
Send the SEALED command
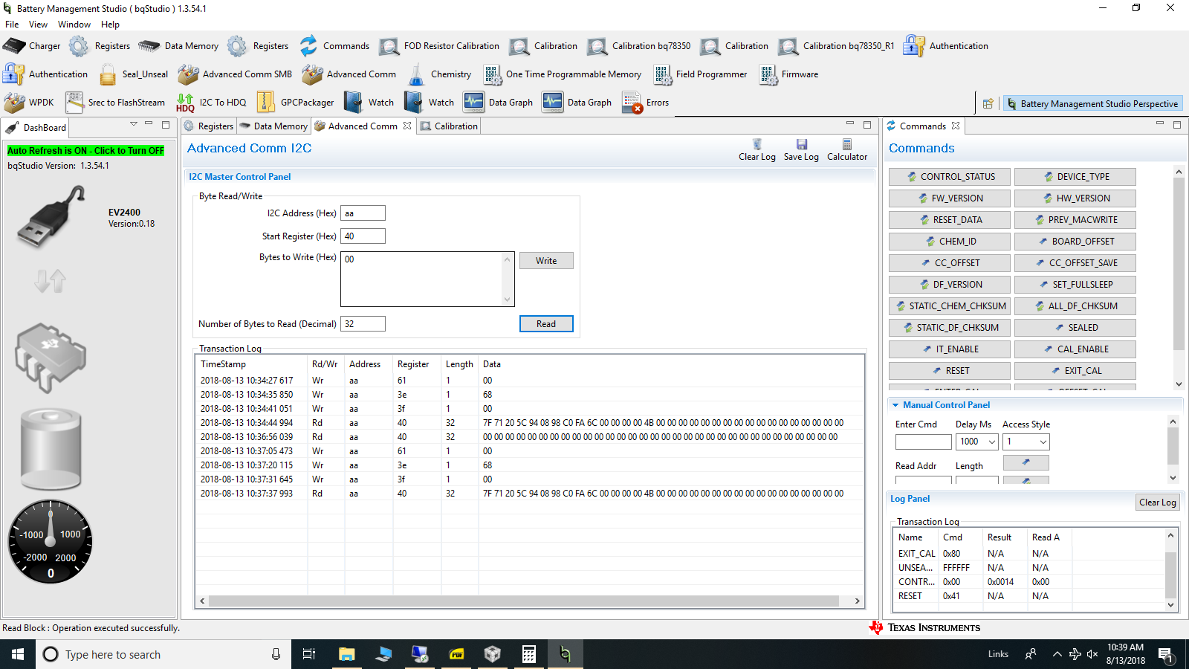click(x=1075, y=328)
